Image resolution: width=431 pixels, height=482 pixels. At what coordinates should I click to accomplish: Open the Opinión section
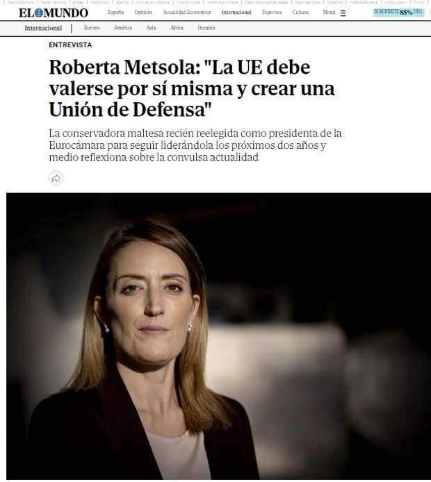[x=143, y=13]
